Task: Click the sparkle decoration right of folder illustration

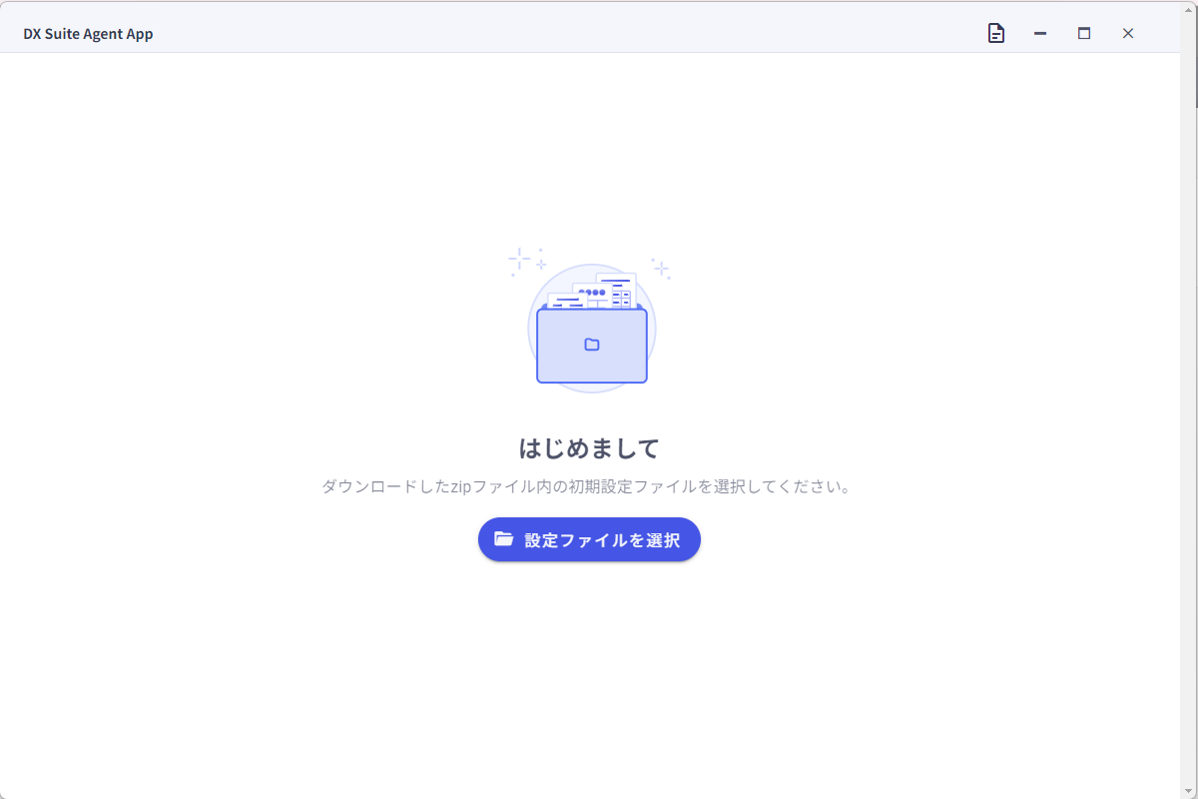Action: (x=661, y=268)
